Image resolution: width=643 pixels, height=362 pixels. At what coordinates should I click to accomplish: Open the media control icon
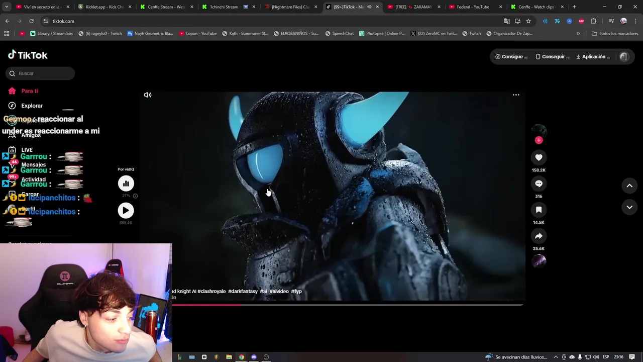[x=611, y=21]
